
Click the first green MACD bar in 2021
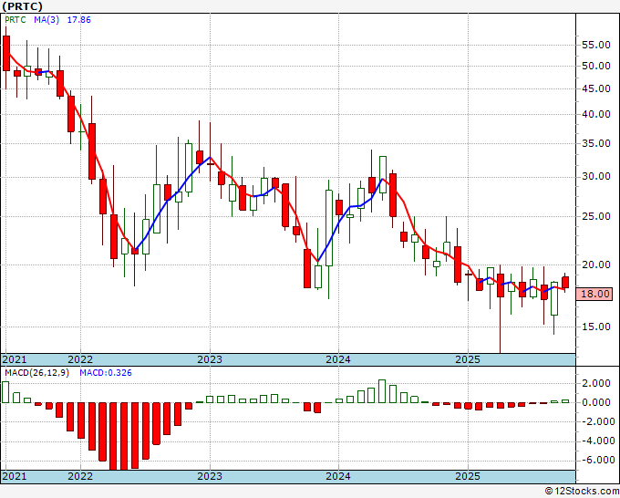[x=5, y=392]
